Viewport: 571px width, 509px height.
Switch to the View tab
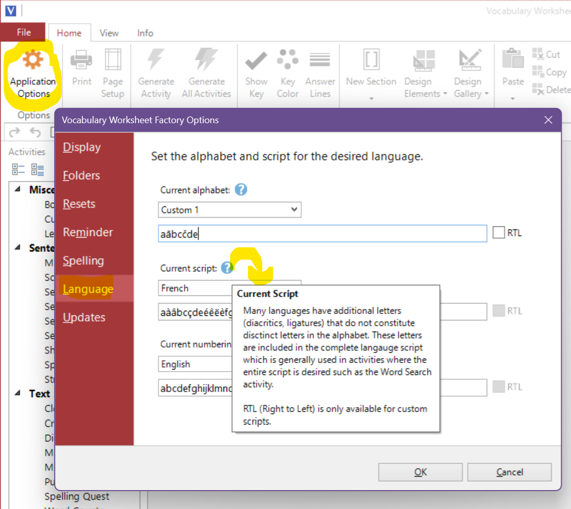point(109,33)
